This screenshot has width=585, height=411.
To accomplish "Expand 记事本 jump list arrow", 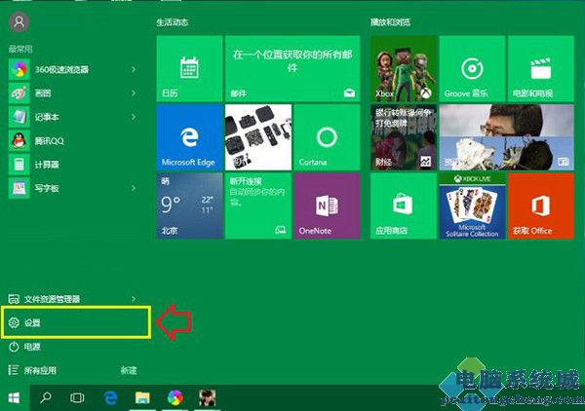I will coord(134,117).
